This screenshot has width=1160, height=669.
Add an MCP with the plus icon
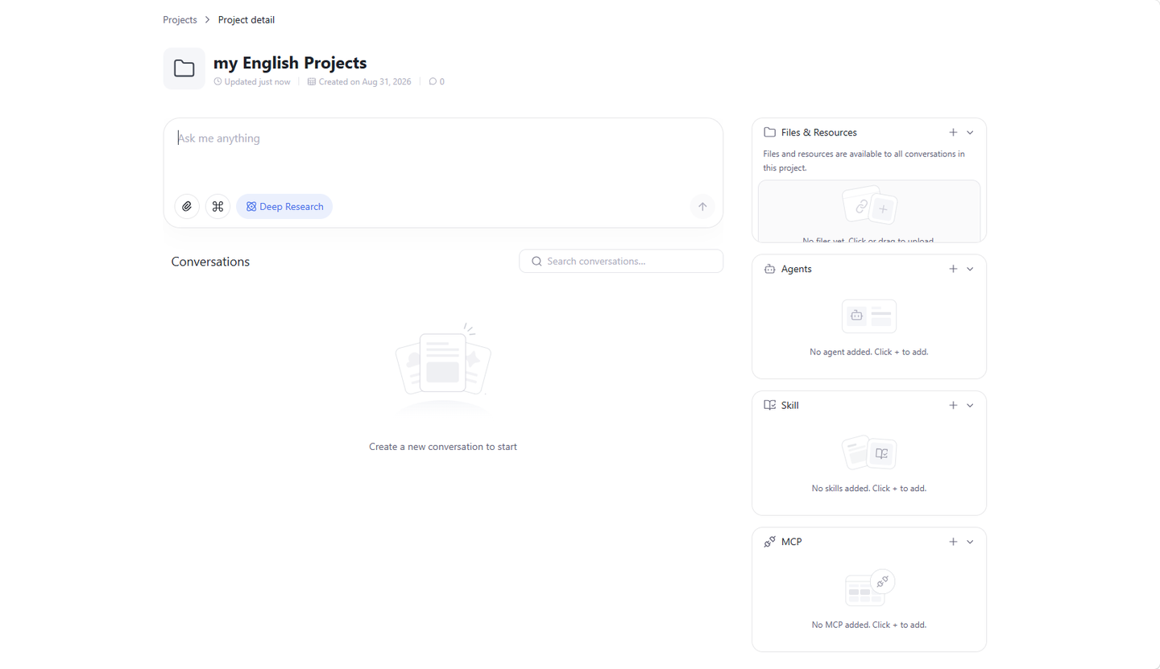(x=953, y=542)
